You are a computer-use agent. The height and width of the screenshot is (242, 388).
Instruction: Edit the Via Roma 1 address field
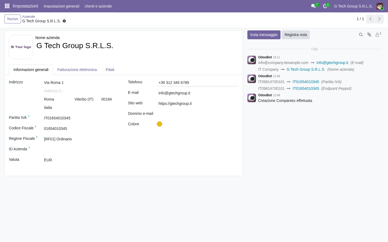(81, 83)
